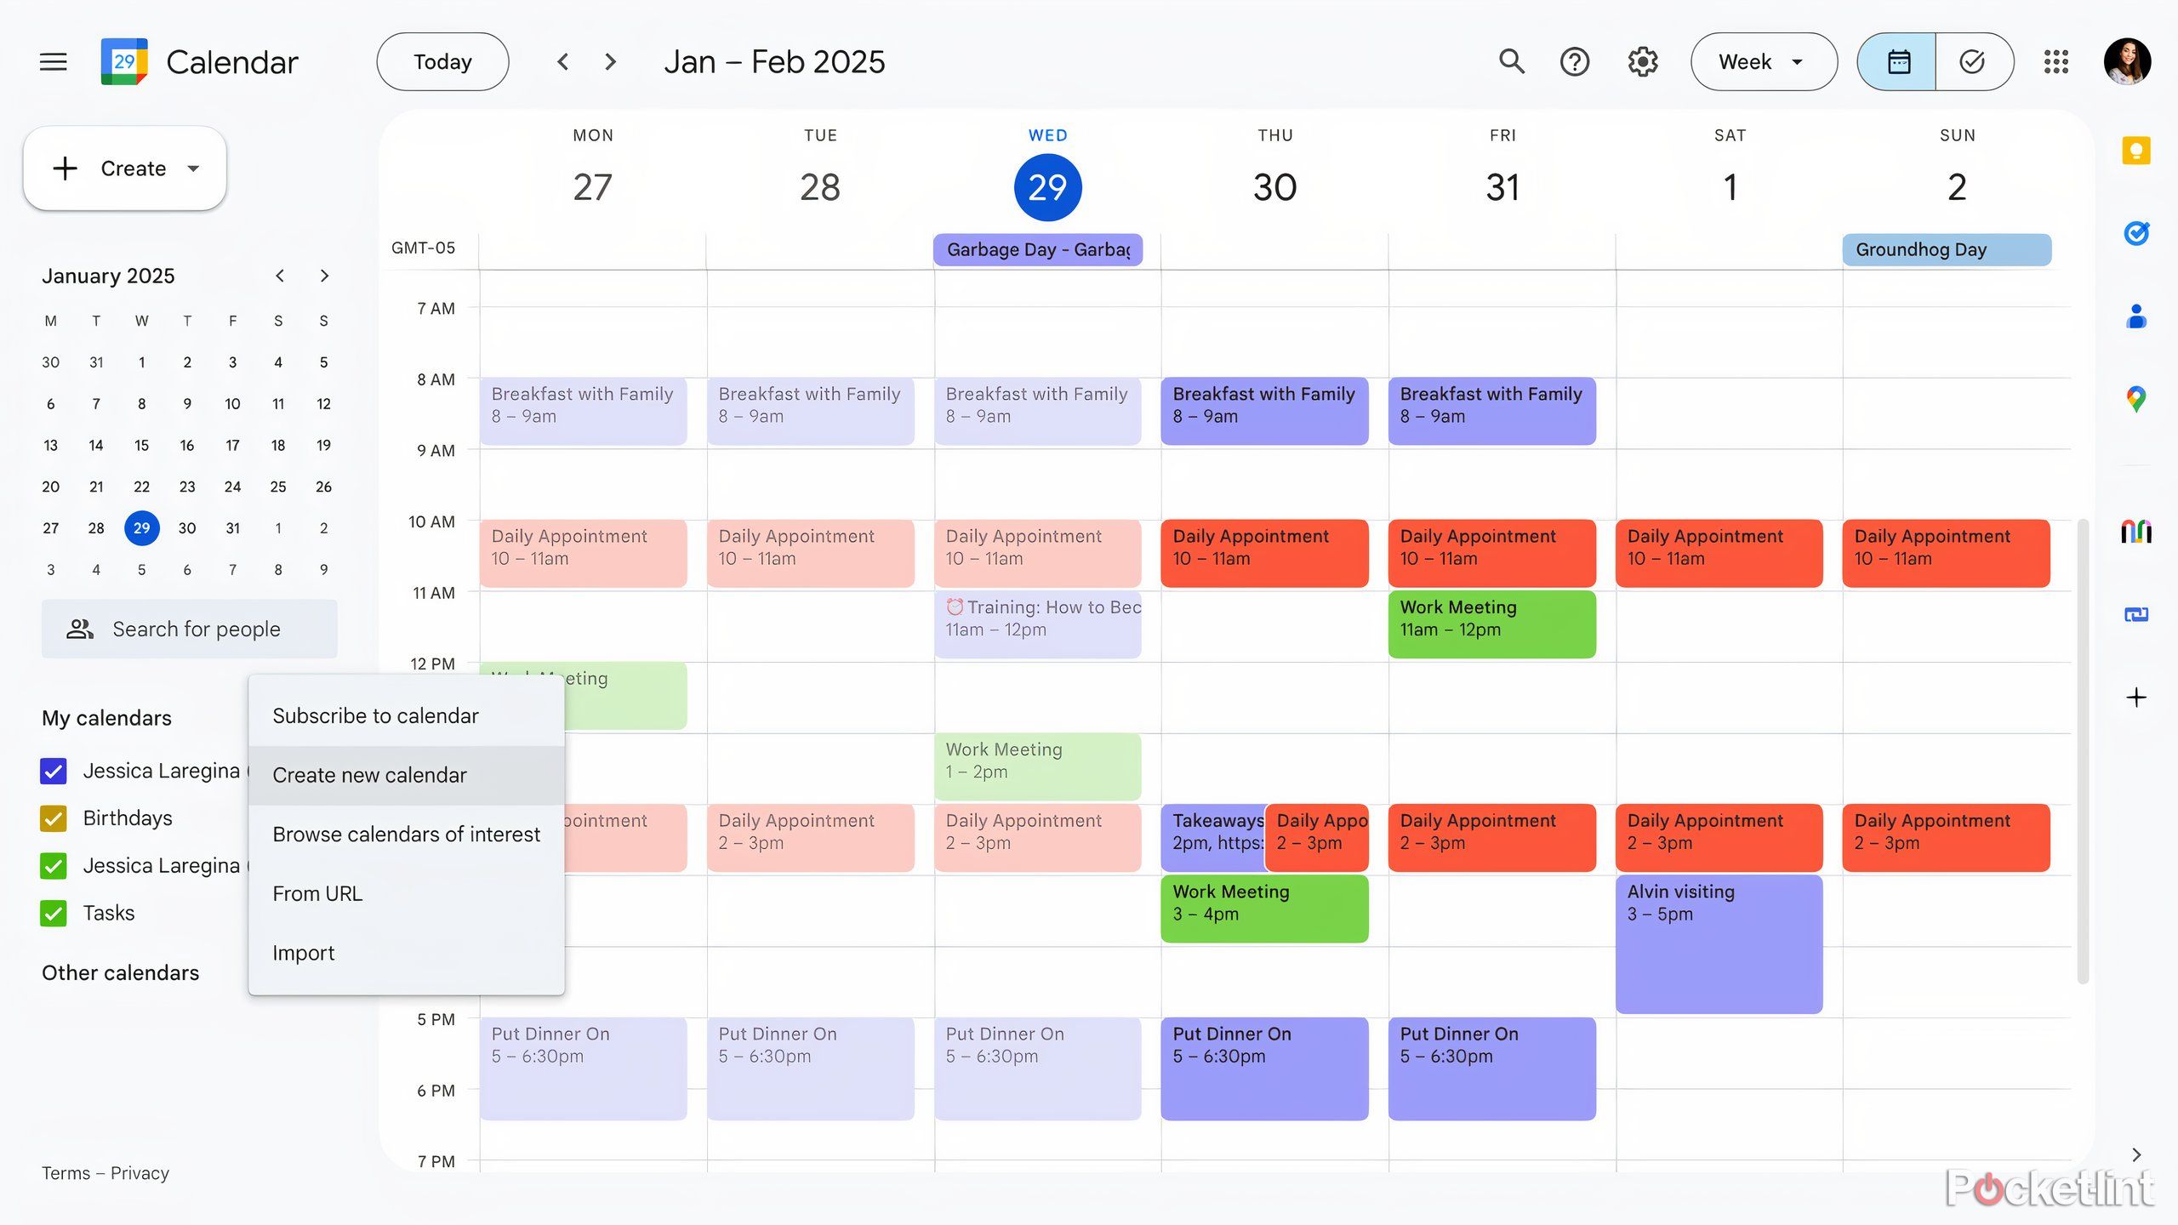The height and width of the screenshot is (1225, 2178).
Task: Click the Support question mark icon
Action: click(1575, 61)
